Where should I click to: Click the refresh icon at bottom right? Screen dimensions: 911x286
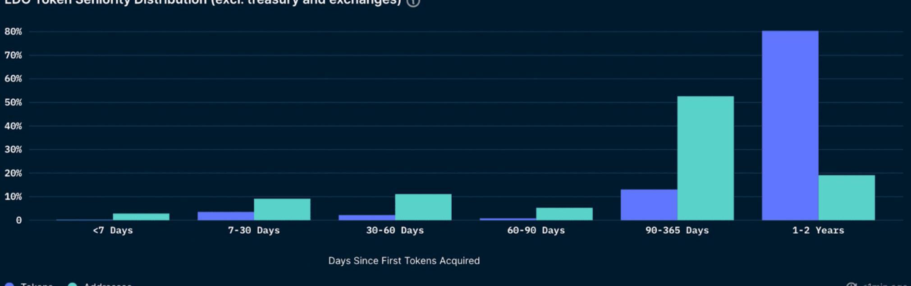[x=851, y=285]
